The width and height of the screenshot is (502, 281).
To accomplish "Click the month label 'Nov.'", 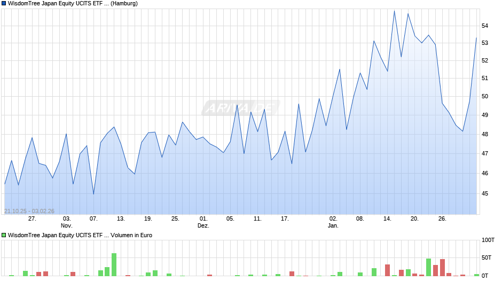I will pyautogui.click(x=67, y=225).
